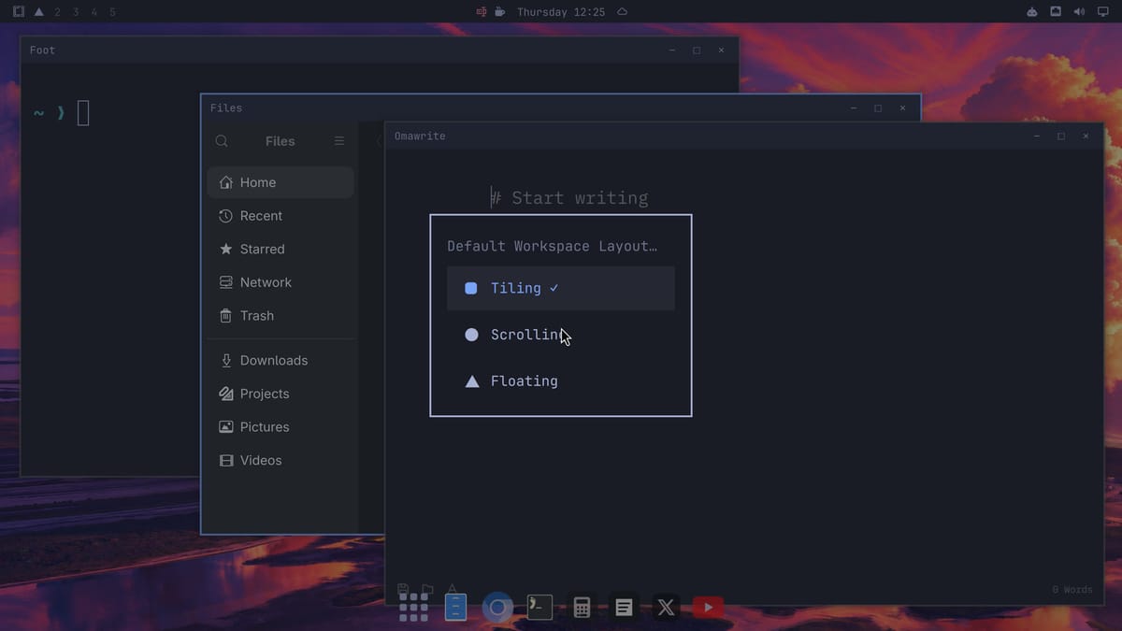
Task: Switch to workspace 5
Action: pos(113,12)
